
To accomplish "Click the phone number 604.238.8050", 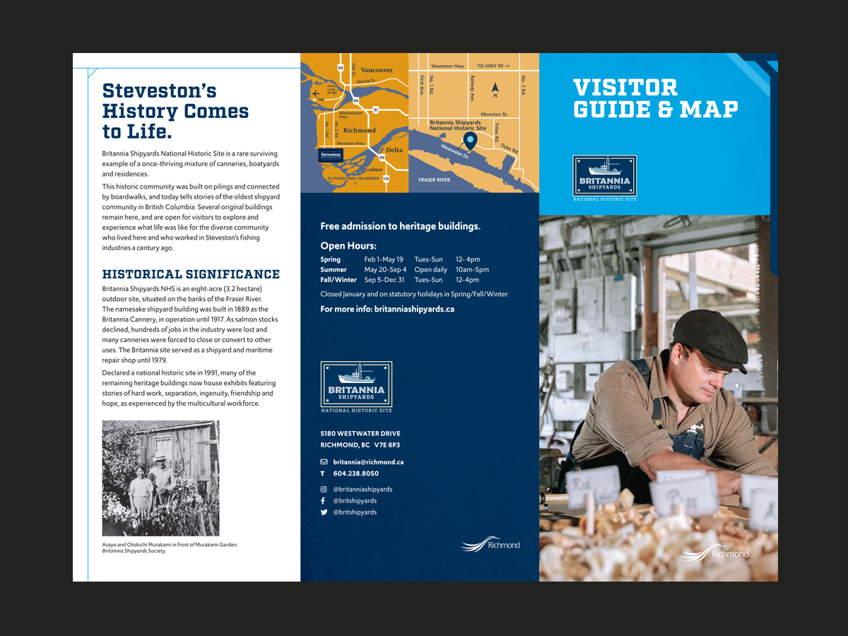I will (355, 473).
